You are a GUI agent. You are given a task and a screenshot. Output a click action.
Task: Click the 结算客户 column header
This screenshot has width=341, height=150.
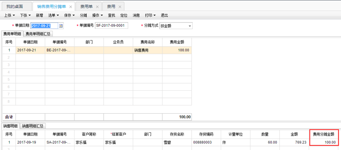click(118, 134)
